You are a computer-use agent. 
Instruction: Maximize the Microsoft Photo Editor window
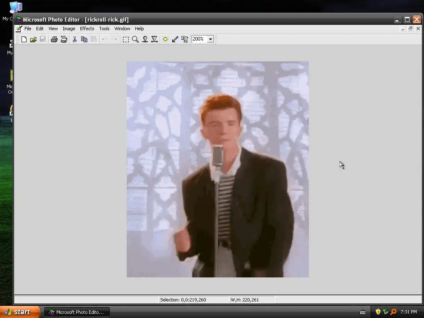point(407,19)
